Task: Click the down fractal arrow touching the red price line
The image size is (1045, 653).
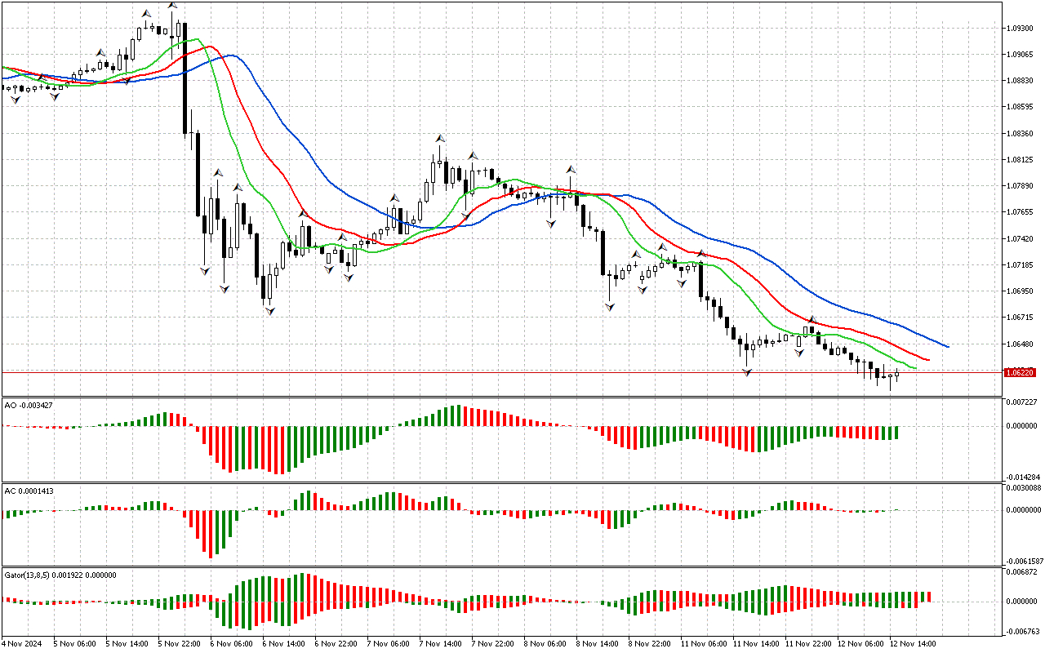Action: click(747, 372)
